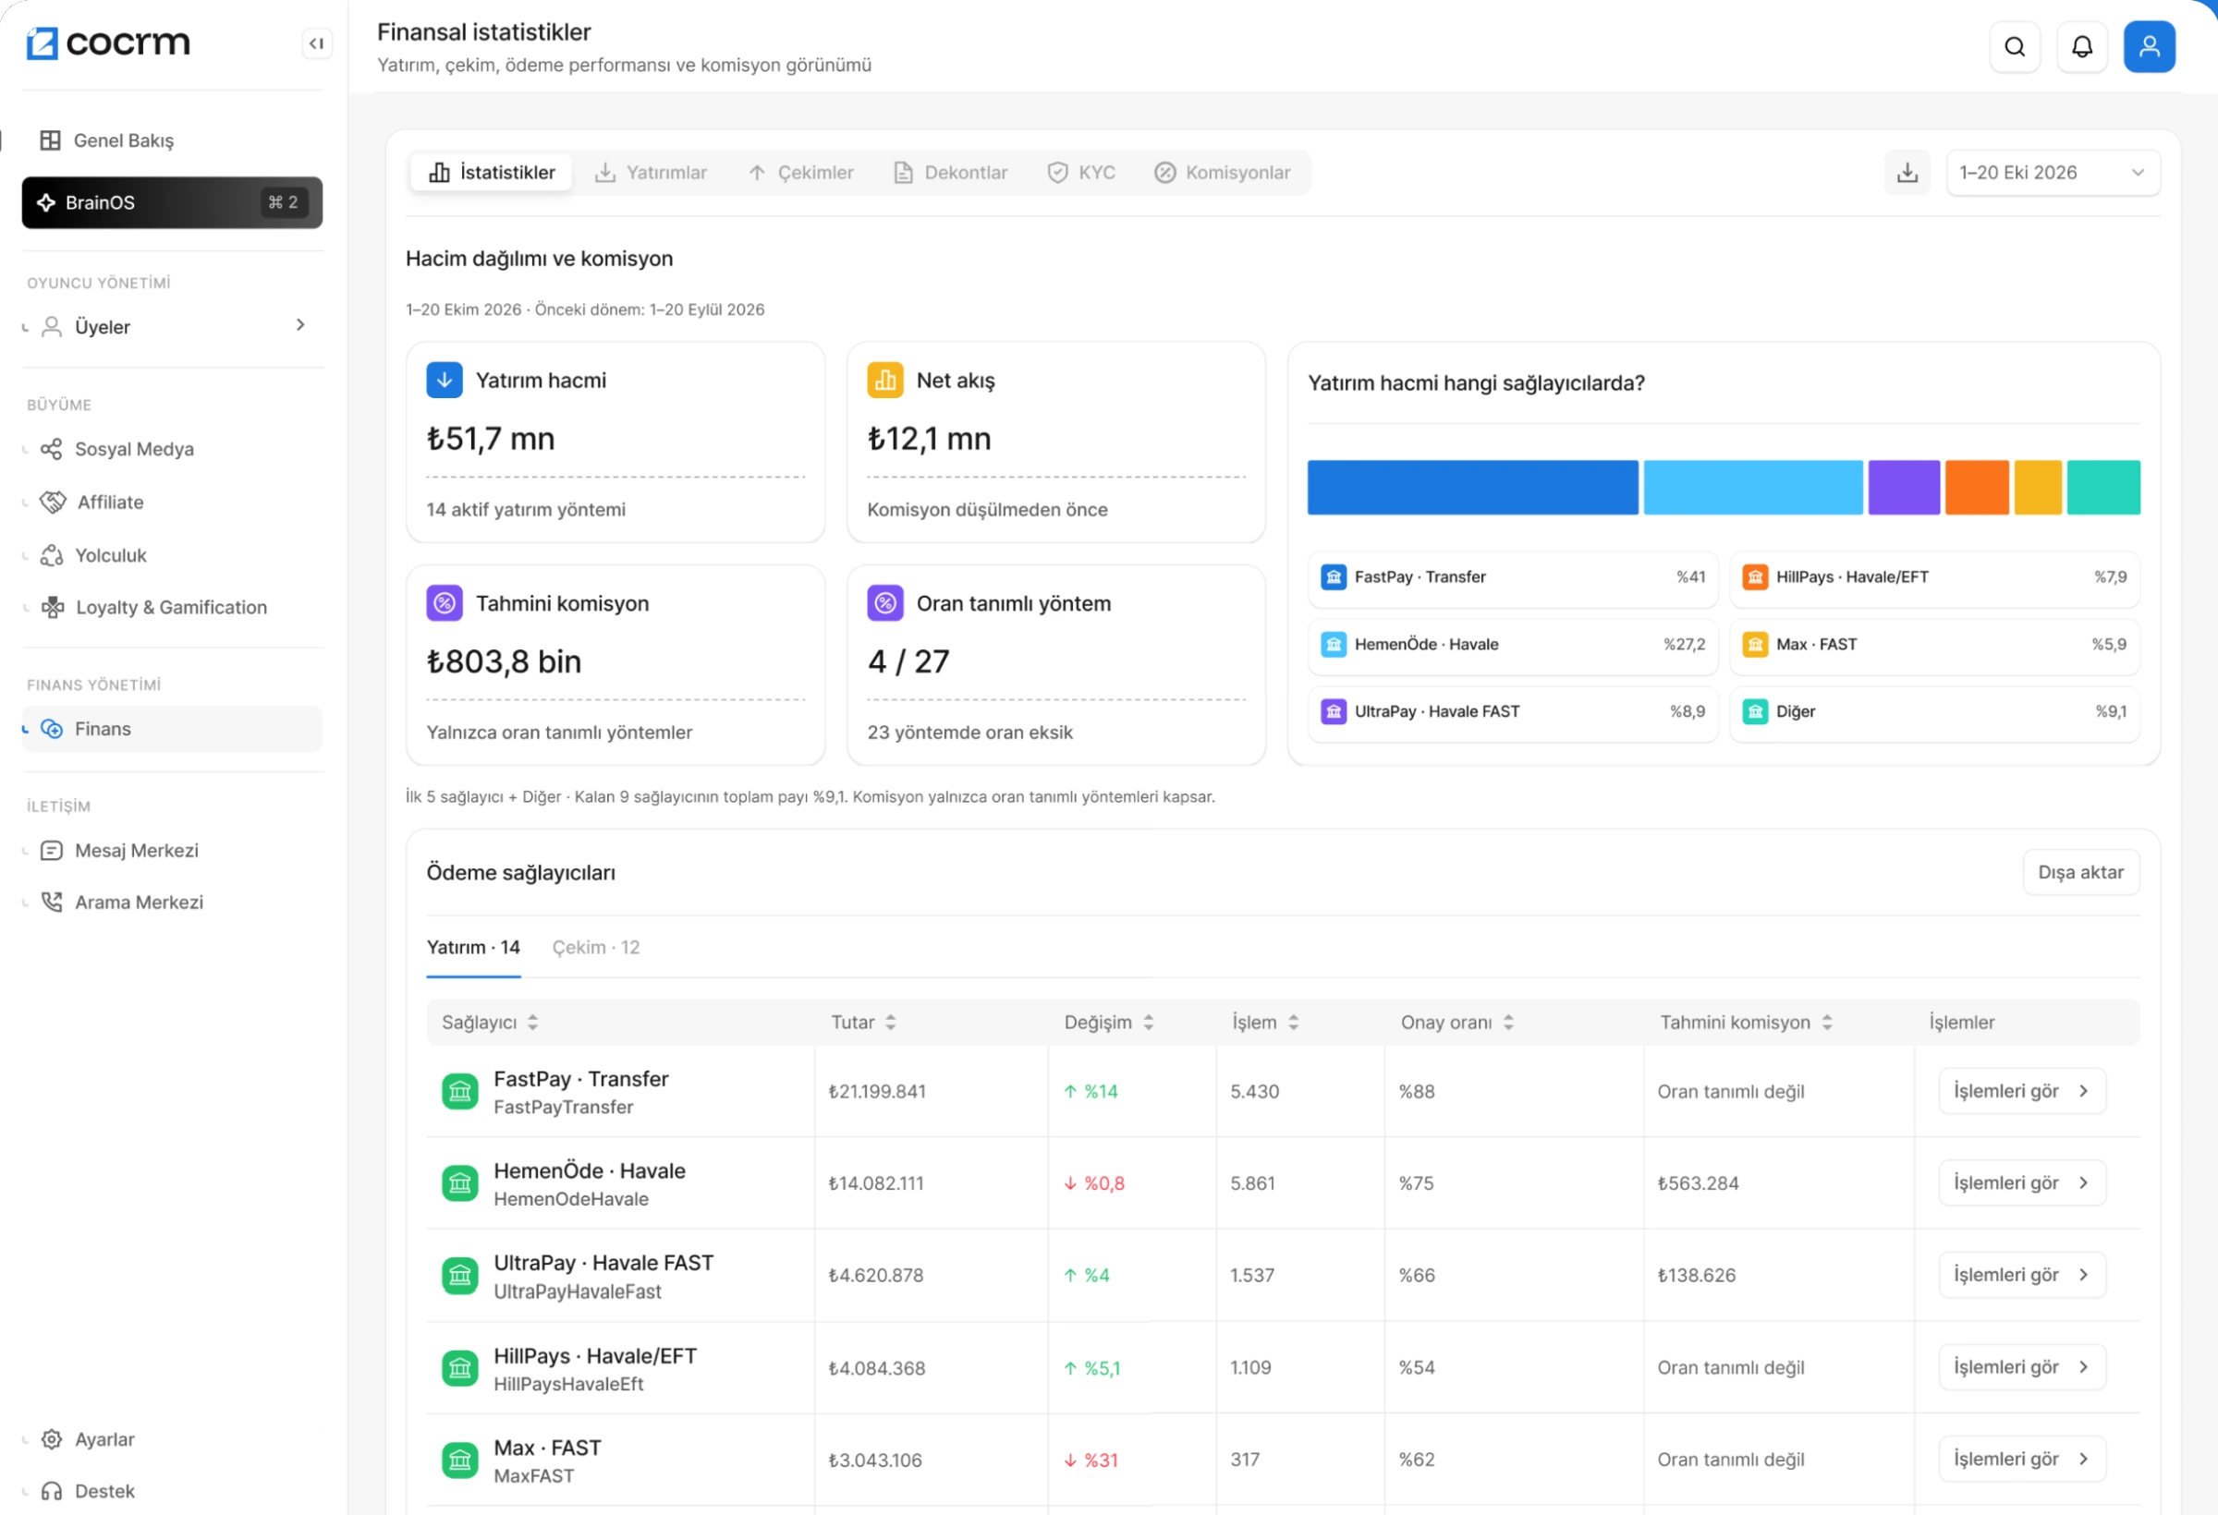Open the KYC tab
The width and height of the screenshot is (2218, 1515).
pos(1081,173)
